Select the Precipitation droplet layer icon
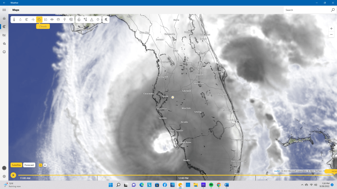 click(x=20, y=19)
